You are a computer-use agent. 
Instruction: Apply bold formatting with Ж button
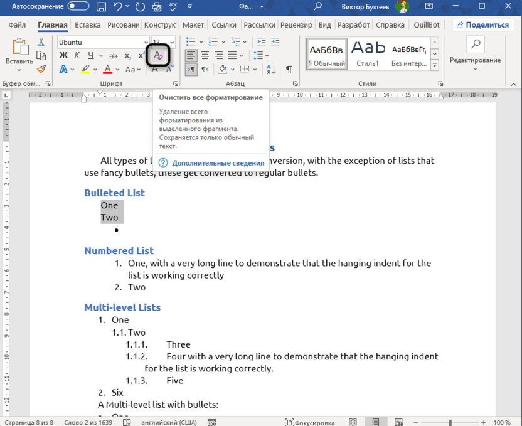tap(63, 56)
